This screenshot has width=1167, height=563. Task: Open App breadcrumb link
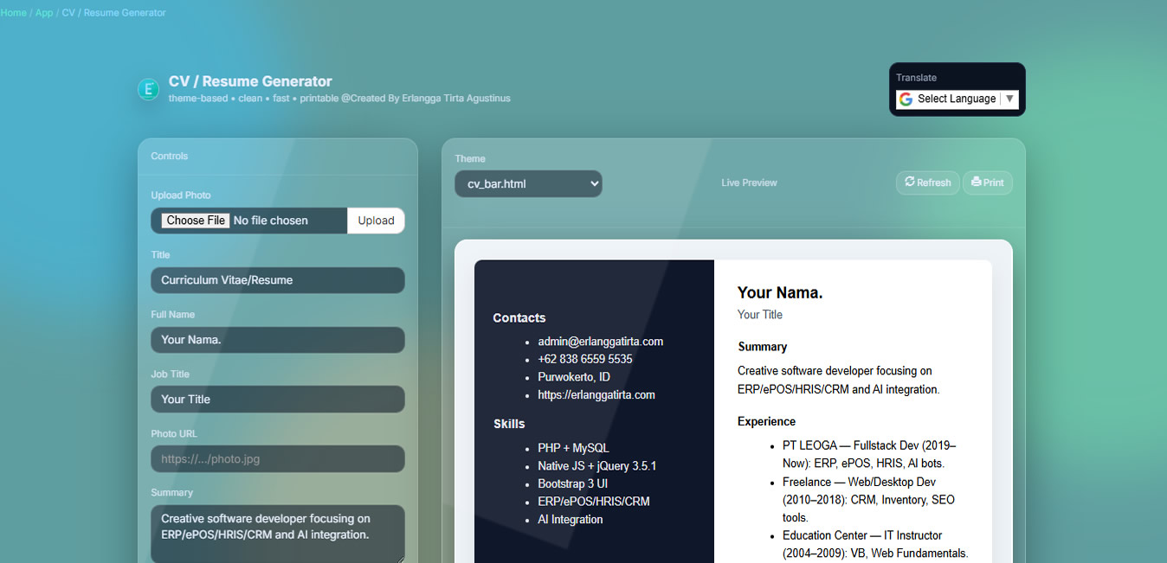(44, 13)
